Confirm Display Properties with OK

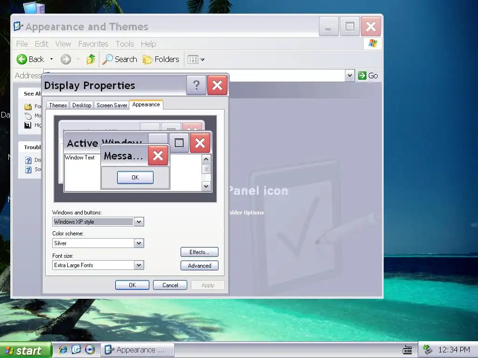(132, 285)
